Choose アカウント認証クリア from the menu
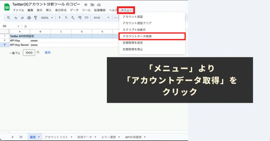Image resolution: width=270 pixels, height=141 pixels. click(x=152, y=23)
